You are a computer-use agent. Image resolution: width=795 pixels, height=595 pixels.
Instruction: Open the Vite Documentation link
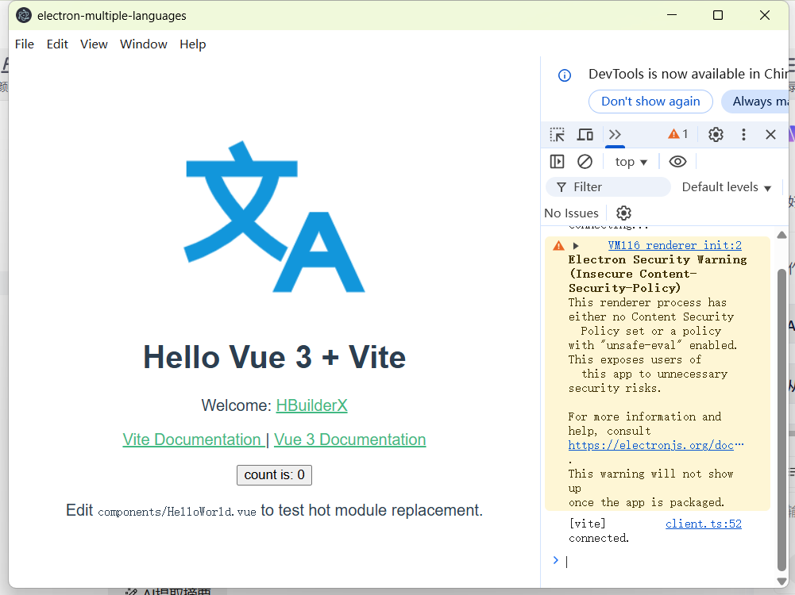[x=193, y=440]
